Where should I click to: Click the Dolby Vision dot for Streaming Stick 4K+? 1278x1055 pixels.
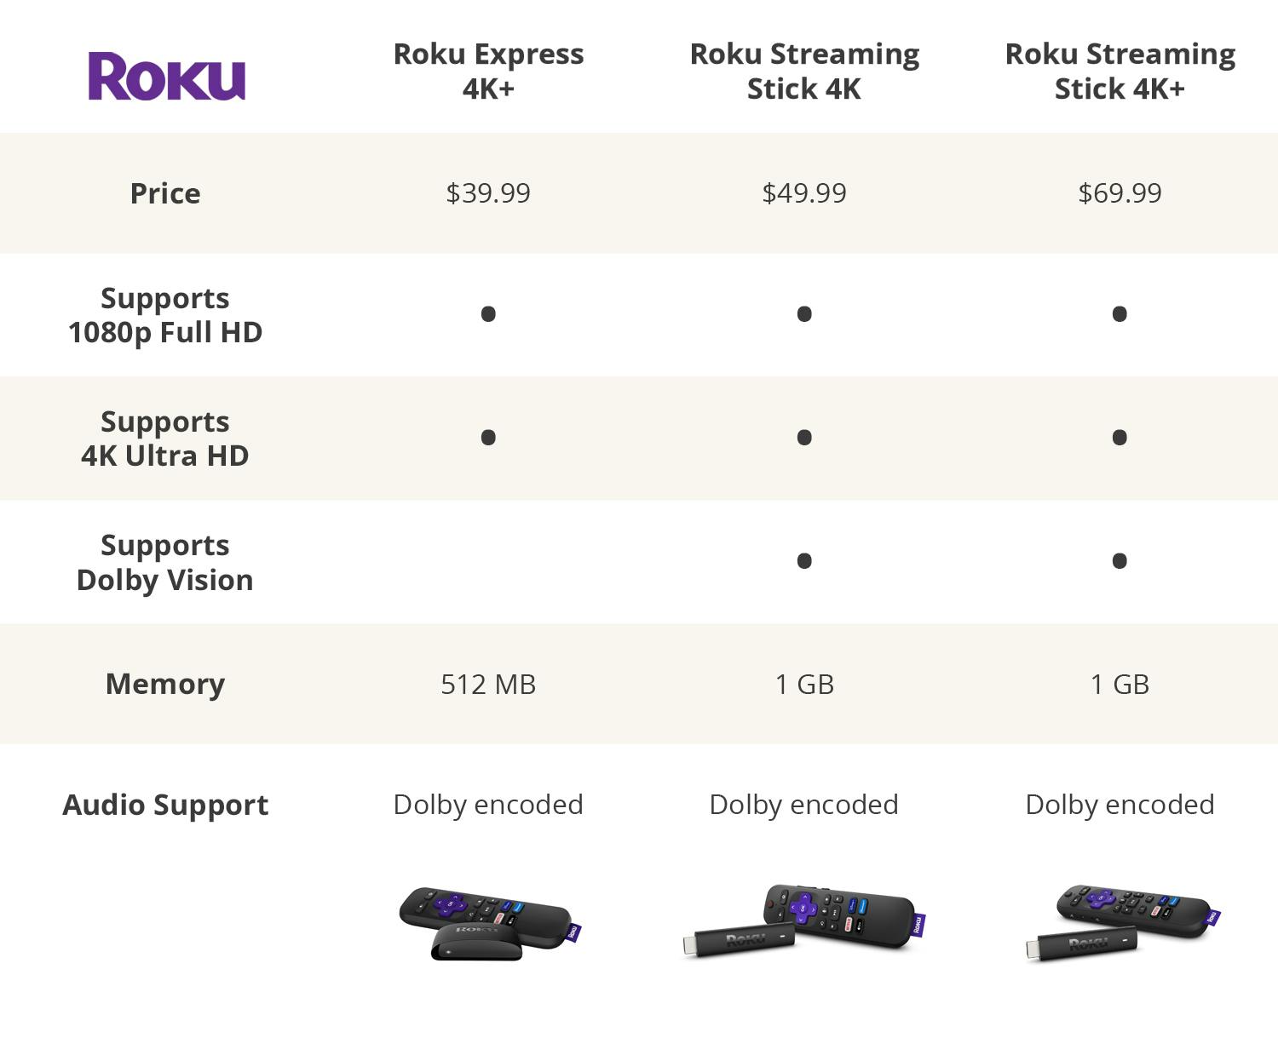point(1120,561)
